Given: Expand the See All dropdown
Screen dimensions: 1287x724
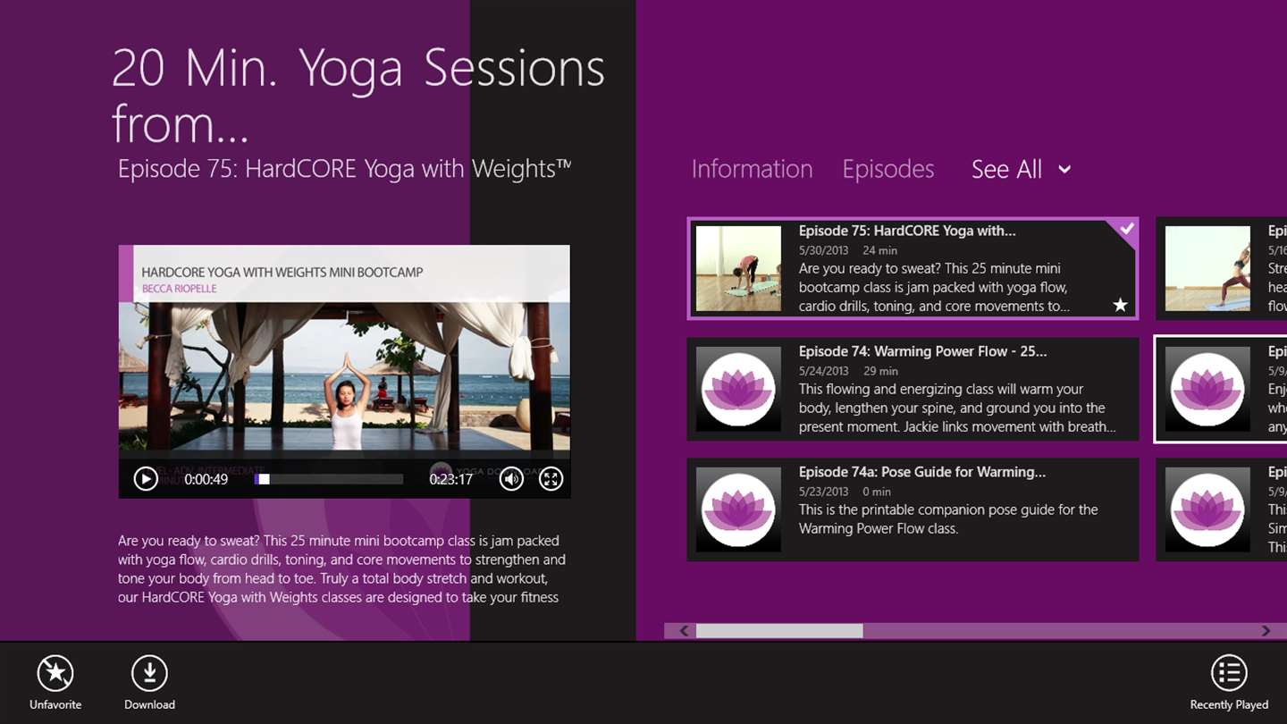Looking at the screenshot, I should pos(1022,170).
